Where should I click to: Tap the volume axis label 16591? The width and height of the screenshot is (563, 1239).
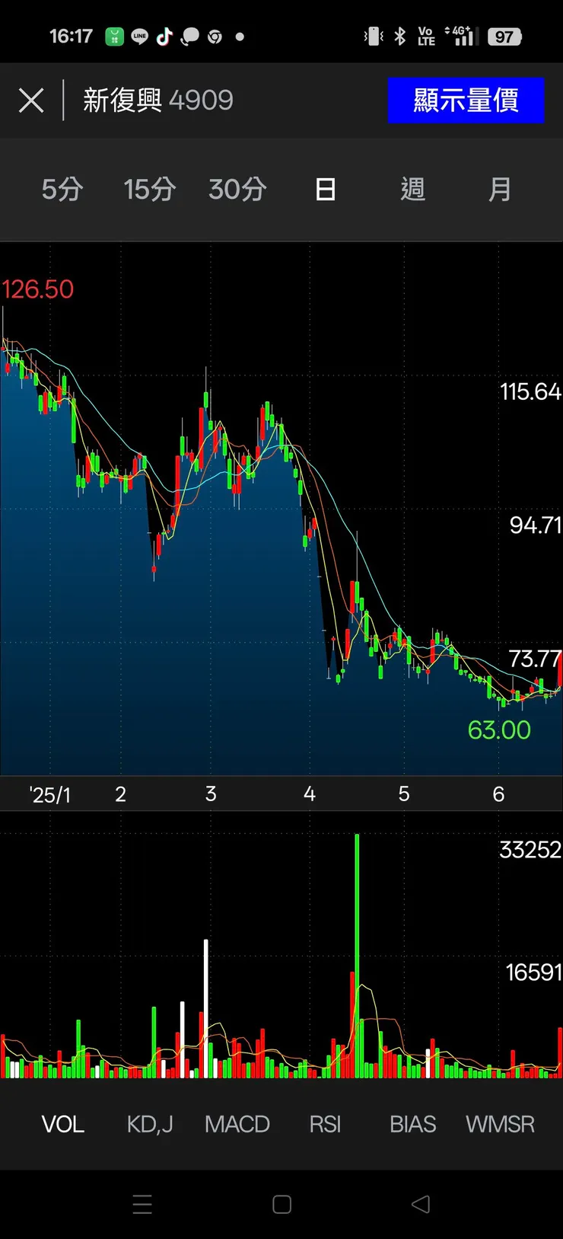533,972
